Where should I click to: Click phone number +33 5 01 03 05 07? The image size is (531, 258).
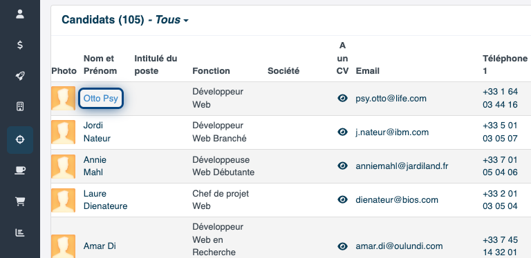click(500, 132)
